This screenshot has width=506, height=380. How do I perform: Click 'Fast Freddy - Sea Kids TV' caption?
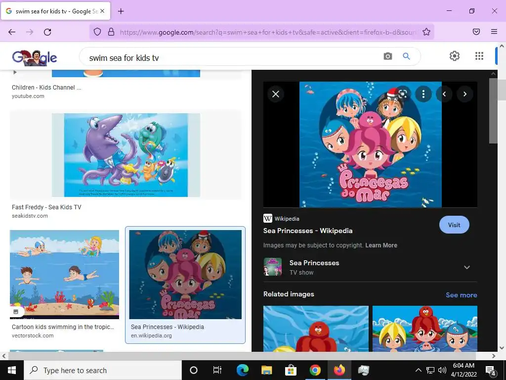pos(46,207)
